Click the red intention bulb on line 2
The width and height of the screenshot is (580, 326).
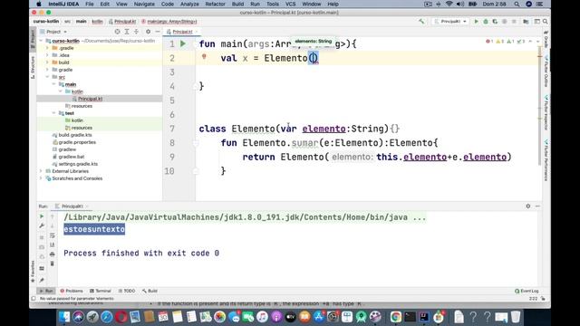[x=204, y=57]
